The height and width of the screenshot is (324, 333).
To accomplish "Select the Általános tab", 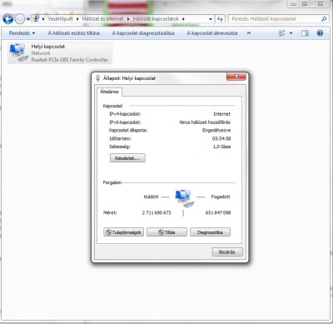I will (109, 92).
